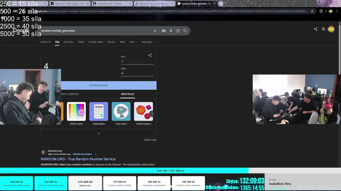Select the HRY A HRAČKY tab
The image size is (341, 191).
[x=70, y=94]
